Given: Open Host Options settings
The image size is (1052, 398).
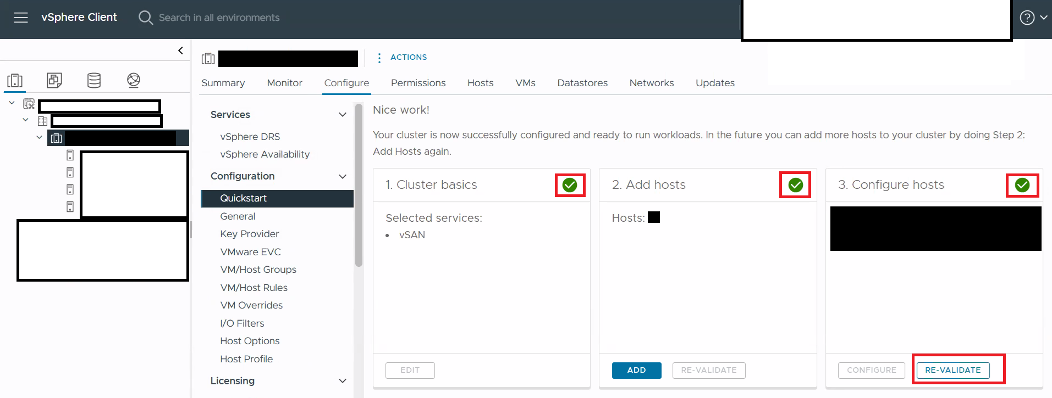Looking at the screenshot, I should [250, 341].
